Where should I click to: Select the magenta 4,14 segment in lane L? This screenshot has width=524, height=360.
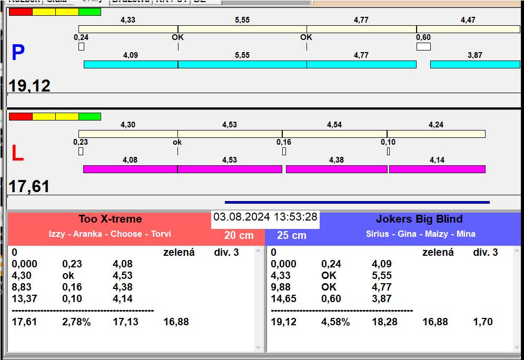pos(437,169)
